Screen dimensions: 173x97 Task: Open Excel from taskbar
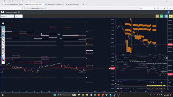coord(95,95)
